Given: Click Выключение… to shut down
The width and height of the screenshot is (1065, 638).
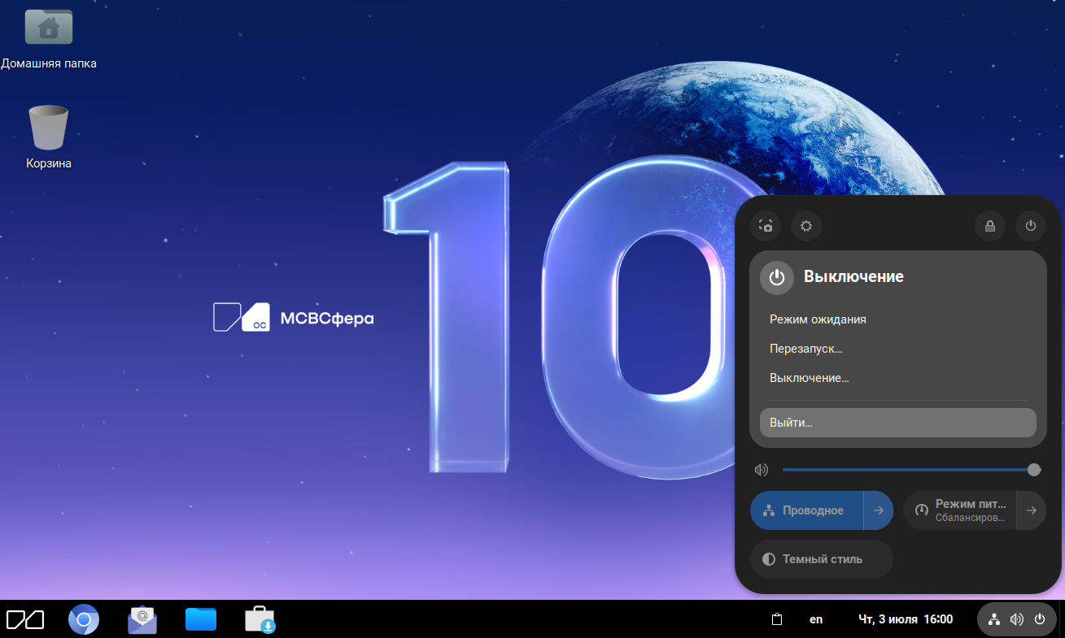Looking at the screenshot, I should coord(809,378).
